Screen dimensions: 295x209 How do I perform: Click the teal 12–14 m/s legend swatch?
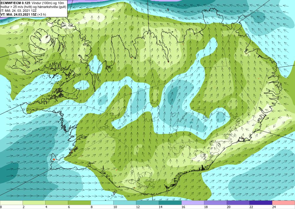coord(147,203)
